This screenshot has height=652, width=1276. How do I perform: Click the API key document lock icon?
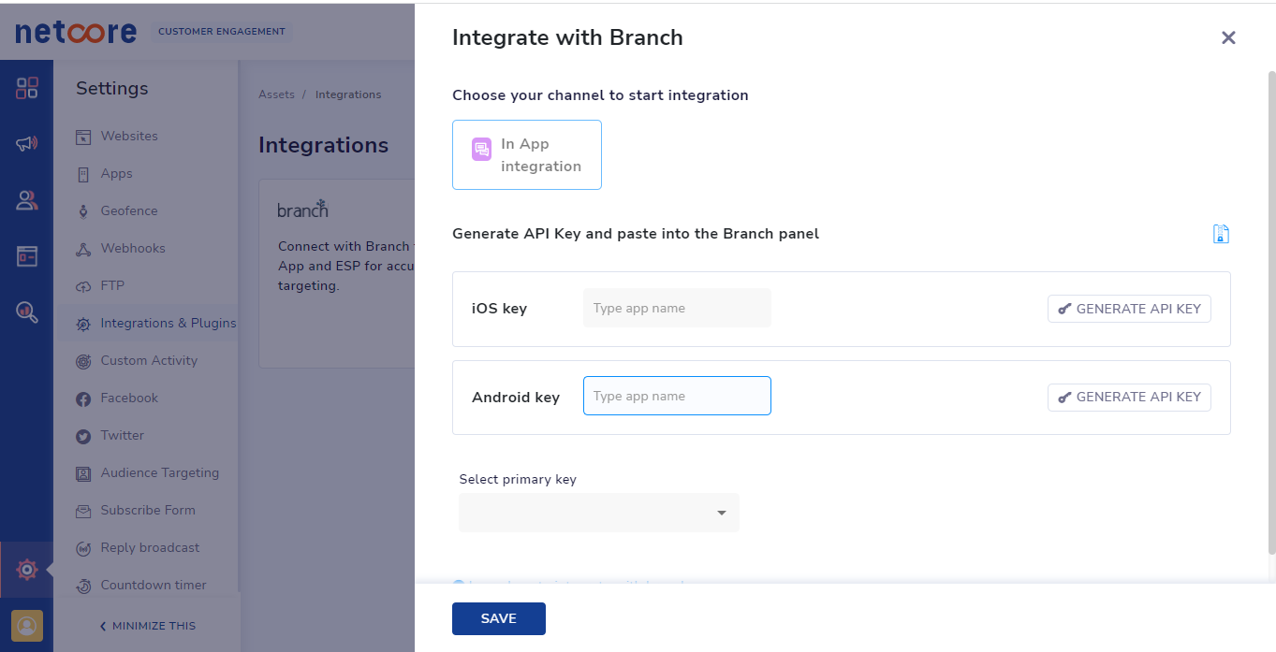click(1221, 234)
